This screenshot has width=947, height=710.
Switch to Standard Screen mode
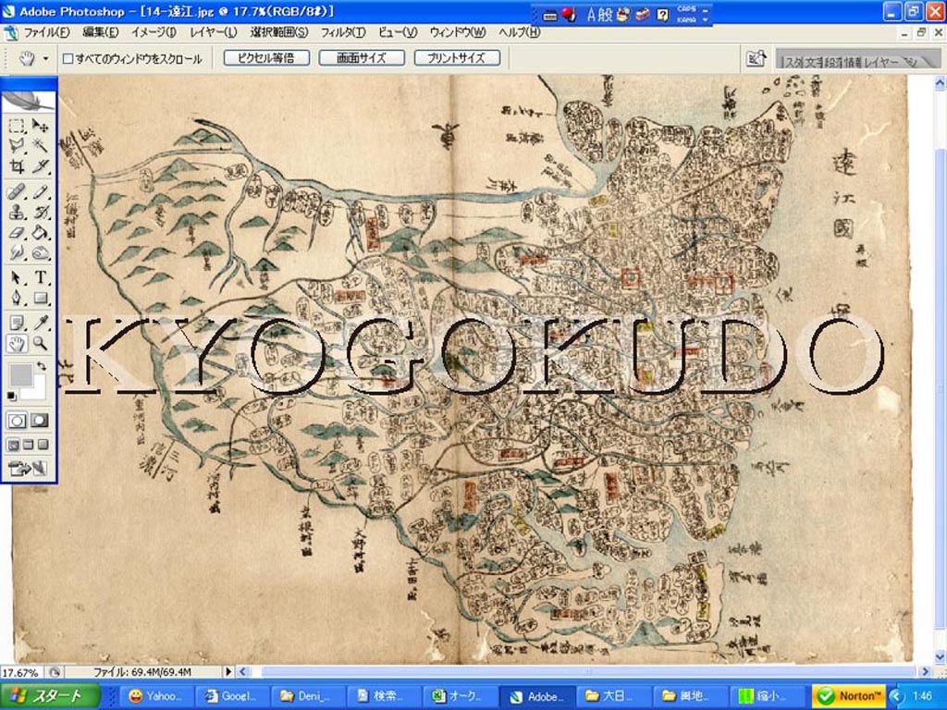13,445
